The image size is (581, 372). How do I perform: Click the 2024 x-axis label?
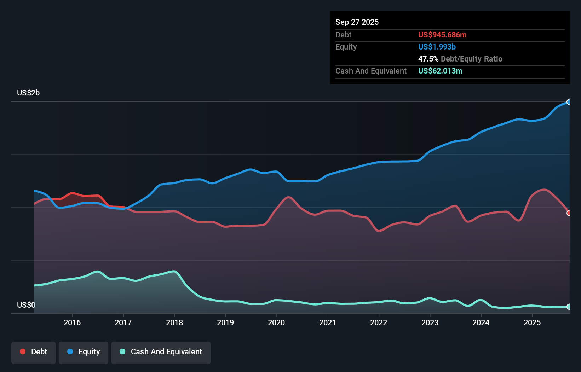[481, 322]
